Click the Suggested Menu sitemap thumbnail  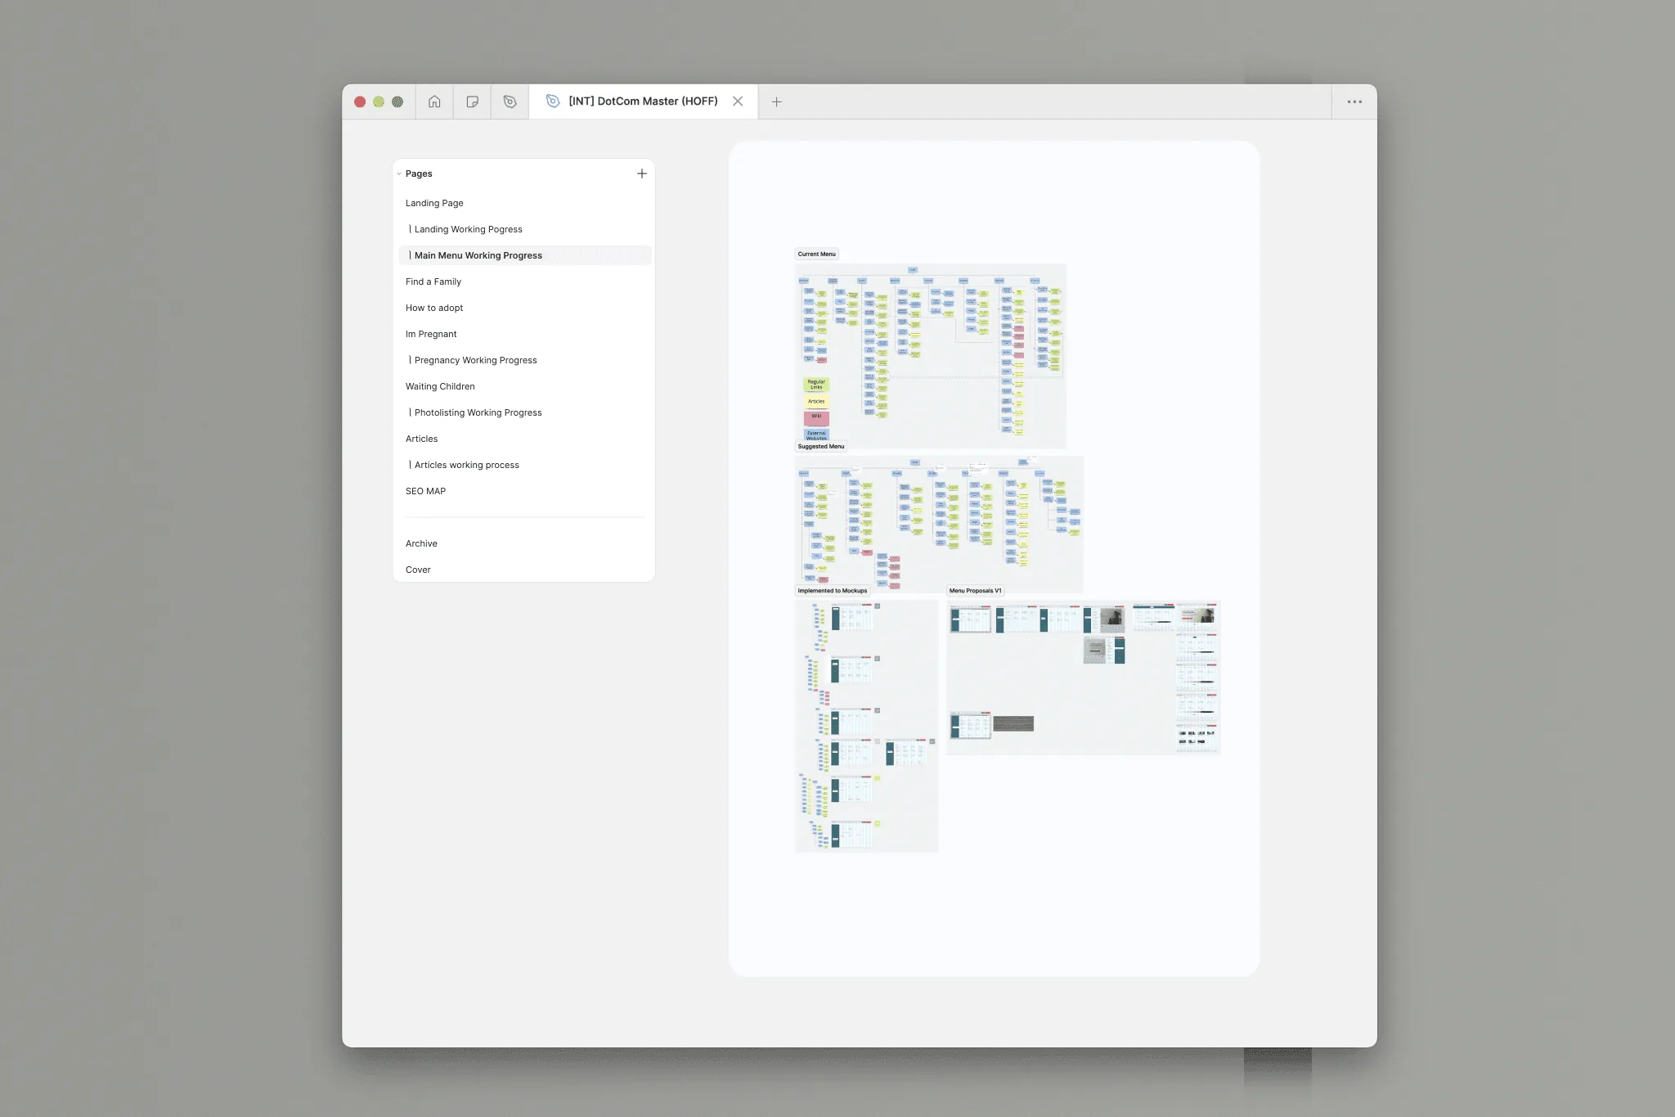coord(939,525)
